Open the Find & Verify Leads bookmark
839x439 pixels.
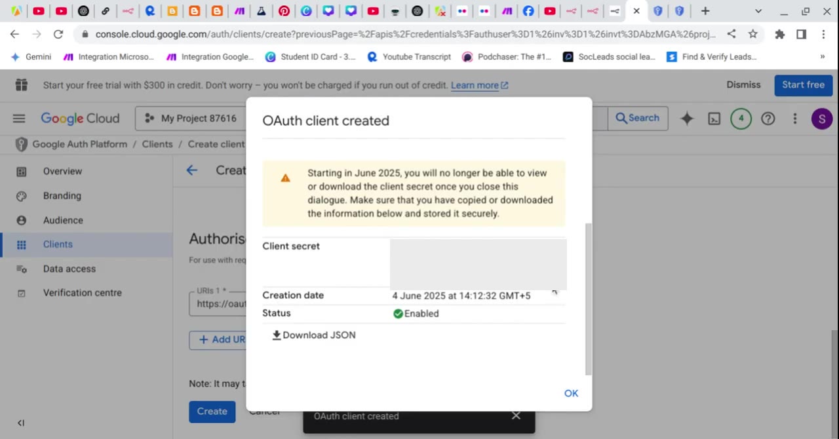[x=712, y=57]
